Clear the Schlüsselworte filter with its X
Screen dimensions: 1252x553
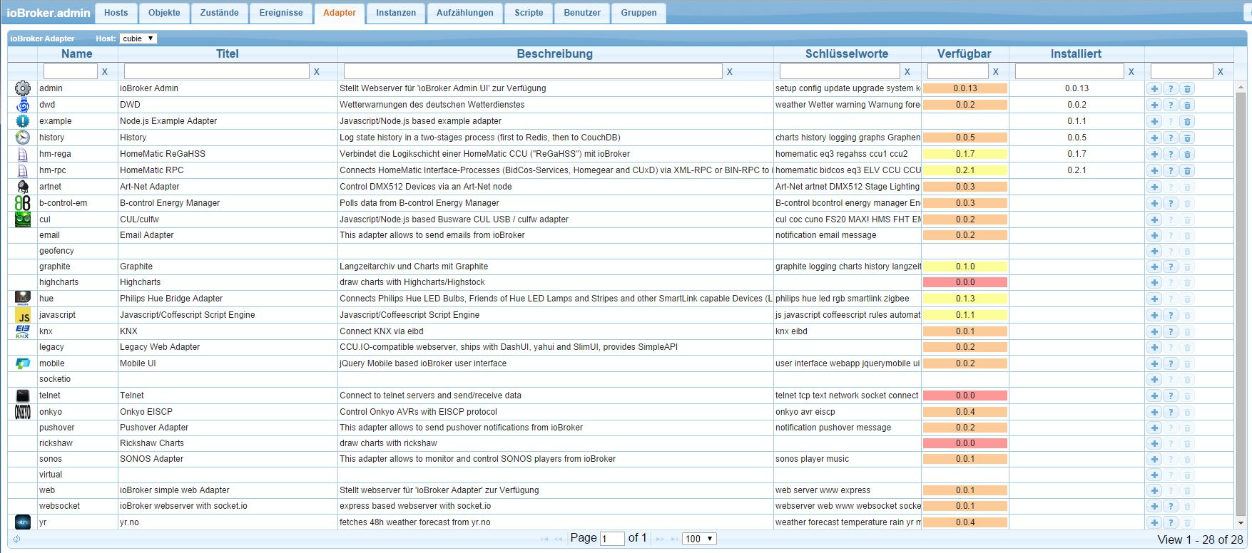coord(907,71)
